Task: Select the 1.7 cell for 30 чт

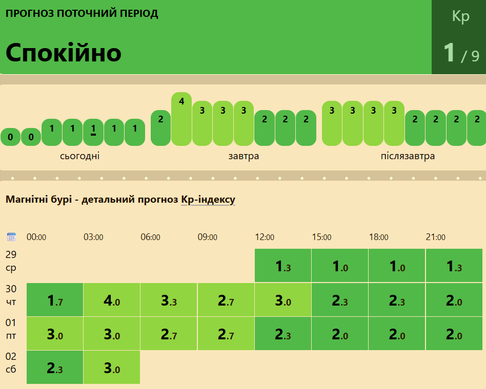Action: point(55,300)
